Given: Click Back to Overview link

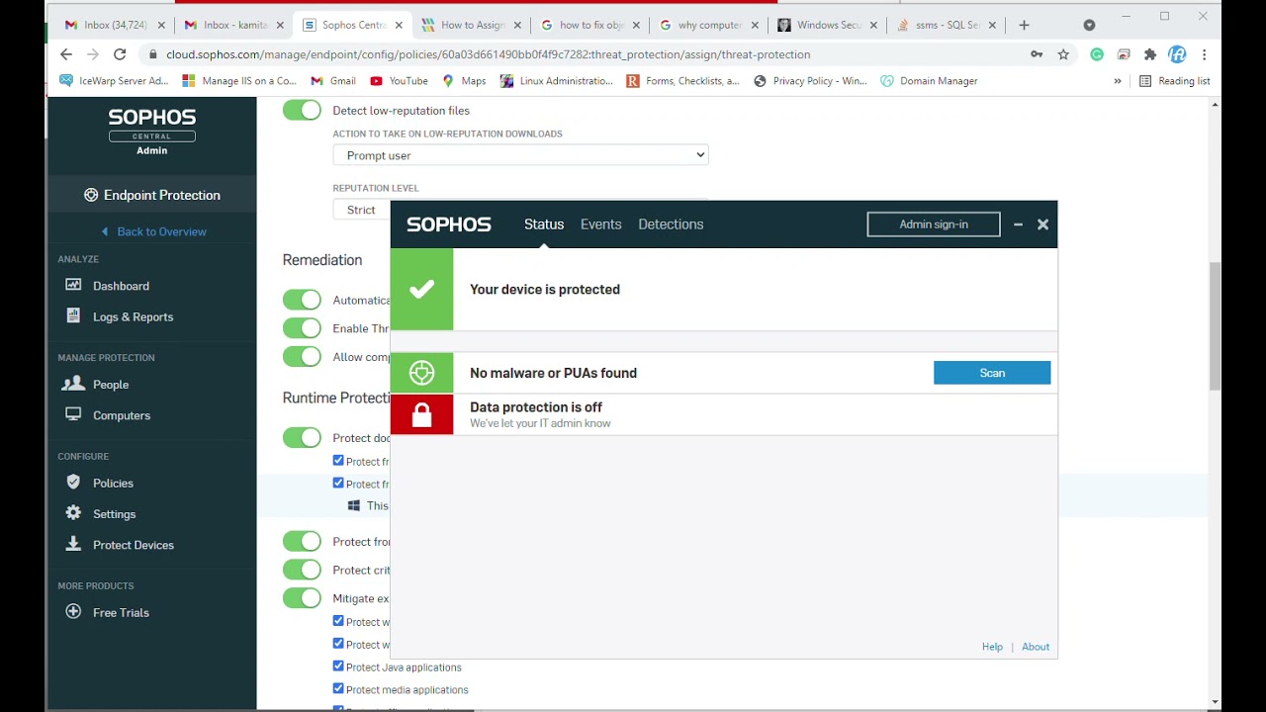Looking at the screenshot, I should click(x=153, y=231).
